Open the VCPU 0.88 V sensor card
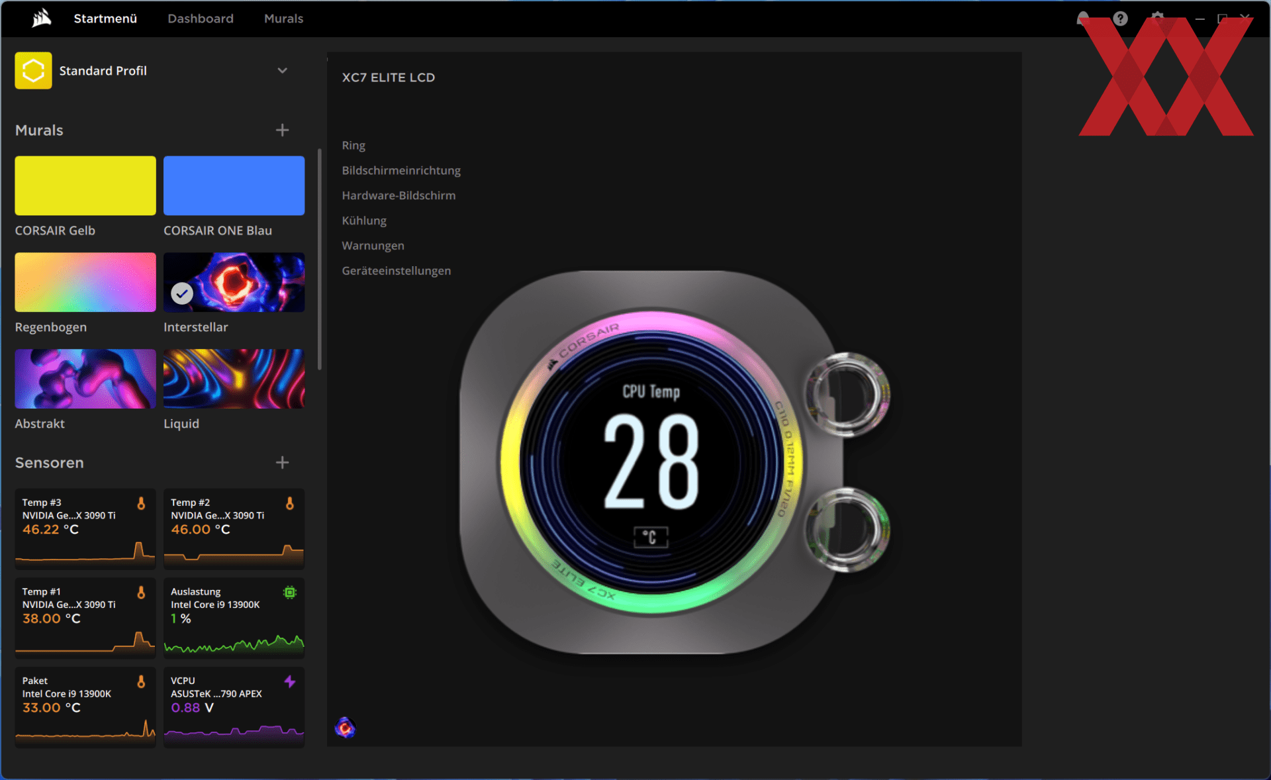The image size is (1271, 780). (x=234, y=707)
